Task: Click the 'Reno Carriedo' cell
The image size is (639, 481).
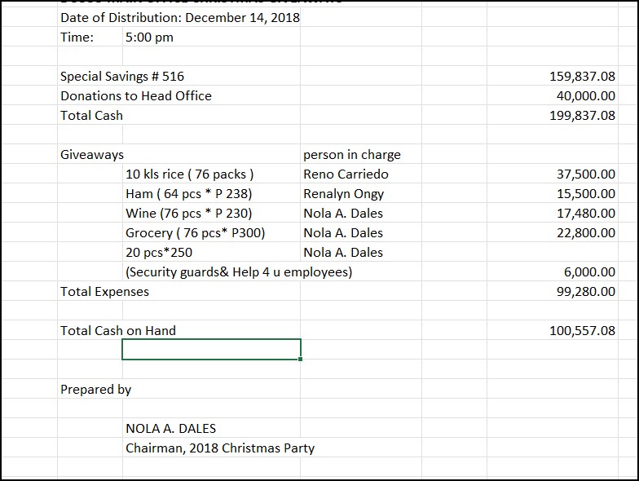Action: pos(346,174)
